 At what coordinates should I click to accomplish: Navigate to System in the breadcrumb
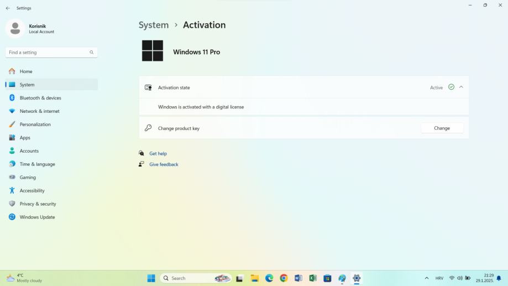154,25
